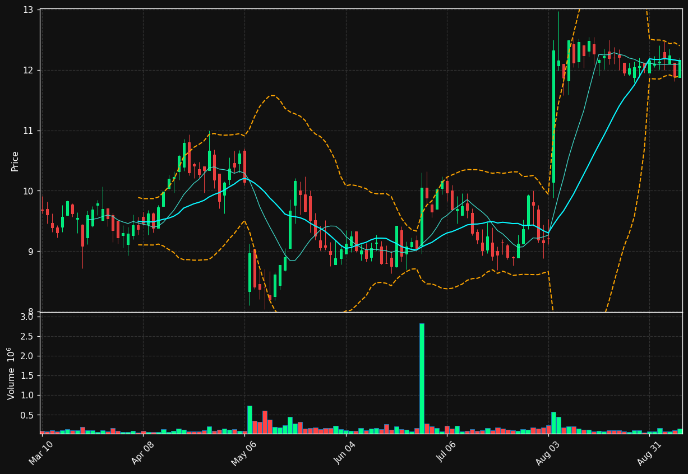The height and width of the screenshot is (474, 688).
Task: Click the Mar 10 date label
Action: [41, 453]
